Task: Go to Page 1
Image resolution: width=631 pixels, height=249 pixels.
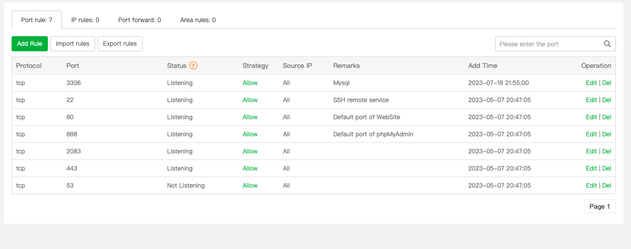Action: click(x=600, y=206)
